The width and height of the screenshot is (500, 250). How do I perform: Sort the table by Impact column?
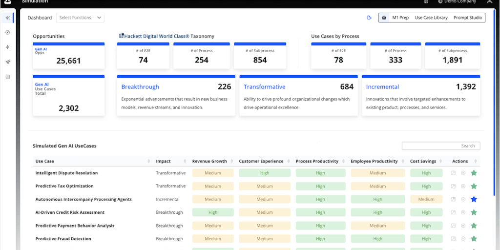coord(171,161)
